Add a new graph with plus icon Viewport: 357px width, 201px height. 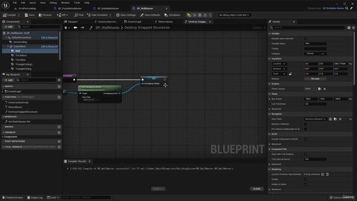click(59, 87)
